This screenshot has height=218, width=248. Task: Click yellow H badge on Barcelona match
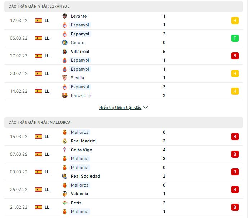click(x=235, y=91)
